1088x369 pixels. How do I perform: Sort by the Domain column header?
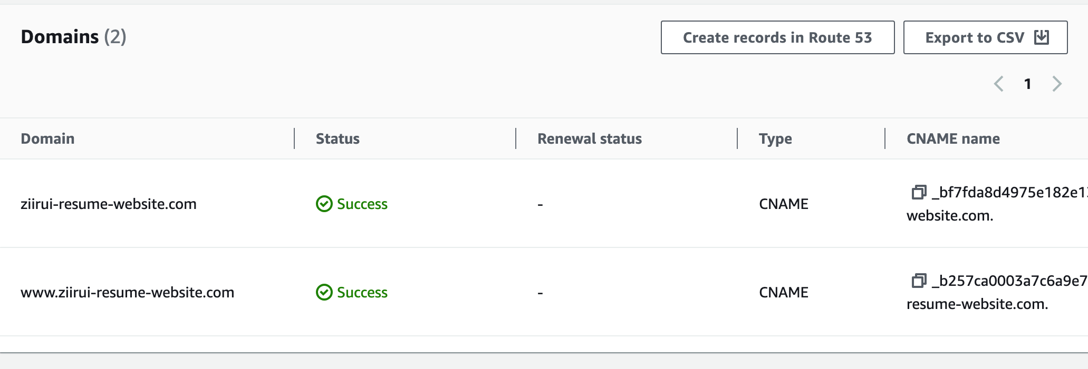tap(47, 138)
